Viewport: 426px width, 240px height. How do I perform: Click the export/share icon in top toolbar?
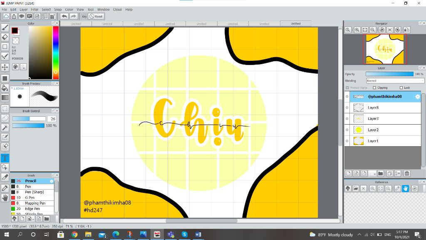click(x=14, y=16)
